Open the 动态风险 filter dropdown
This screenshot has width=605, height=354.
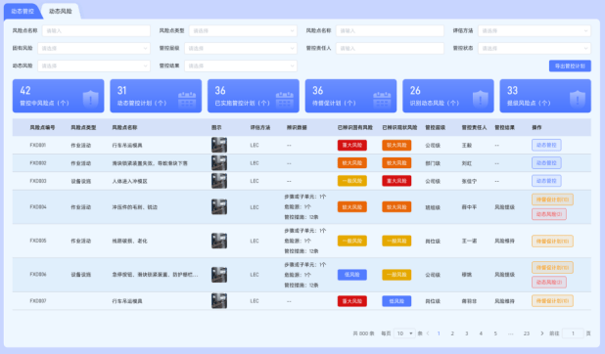[x=94, y=66]
